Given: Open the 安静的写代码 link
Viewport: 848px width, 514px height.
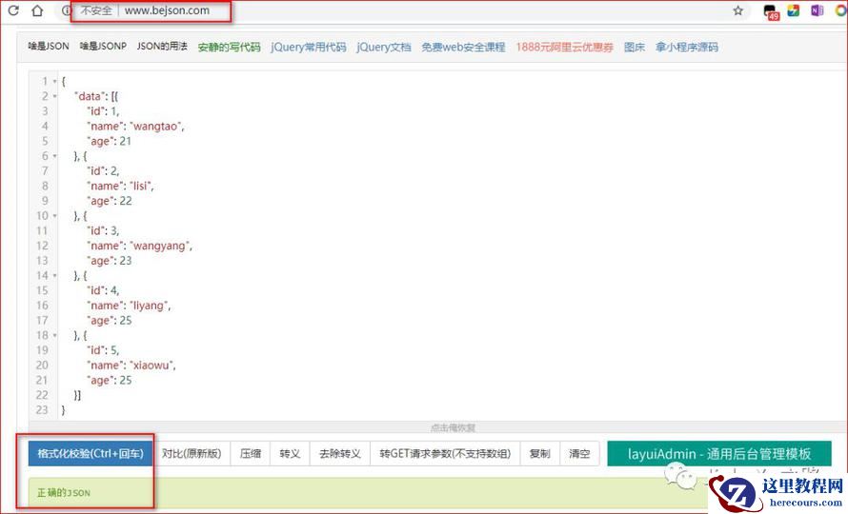Looking at the screenshot, I should point(229,47).
